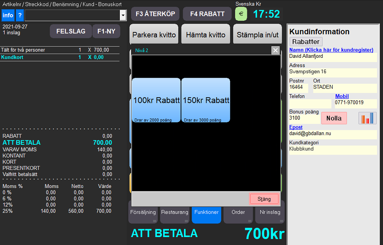Select the Kundkort receipt line
This screenshot has height=245, width=383.
point(58,57)
